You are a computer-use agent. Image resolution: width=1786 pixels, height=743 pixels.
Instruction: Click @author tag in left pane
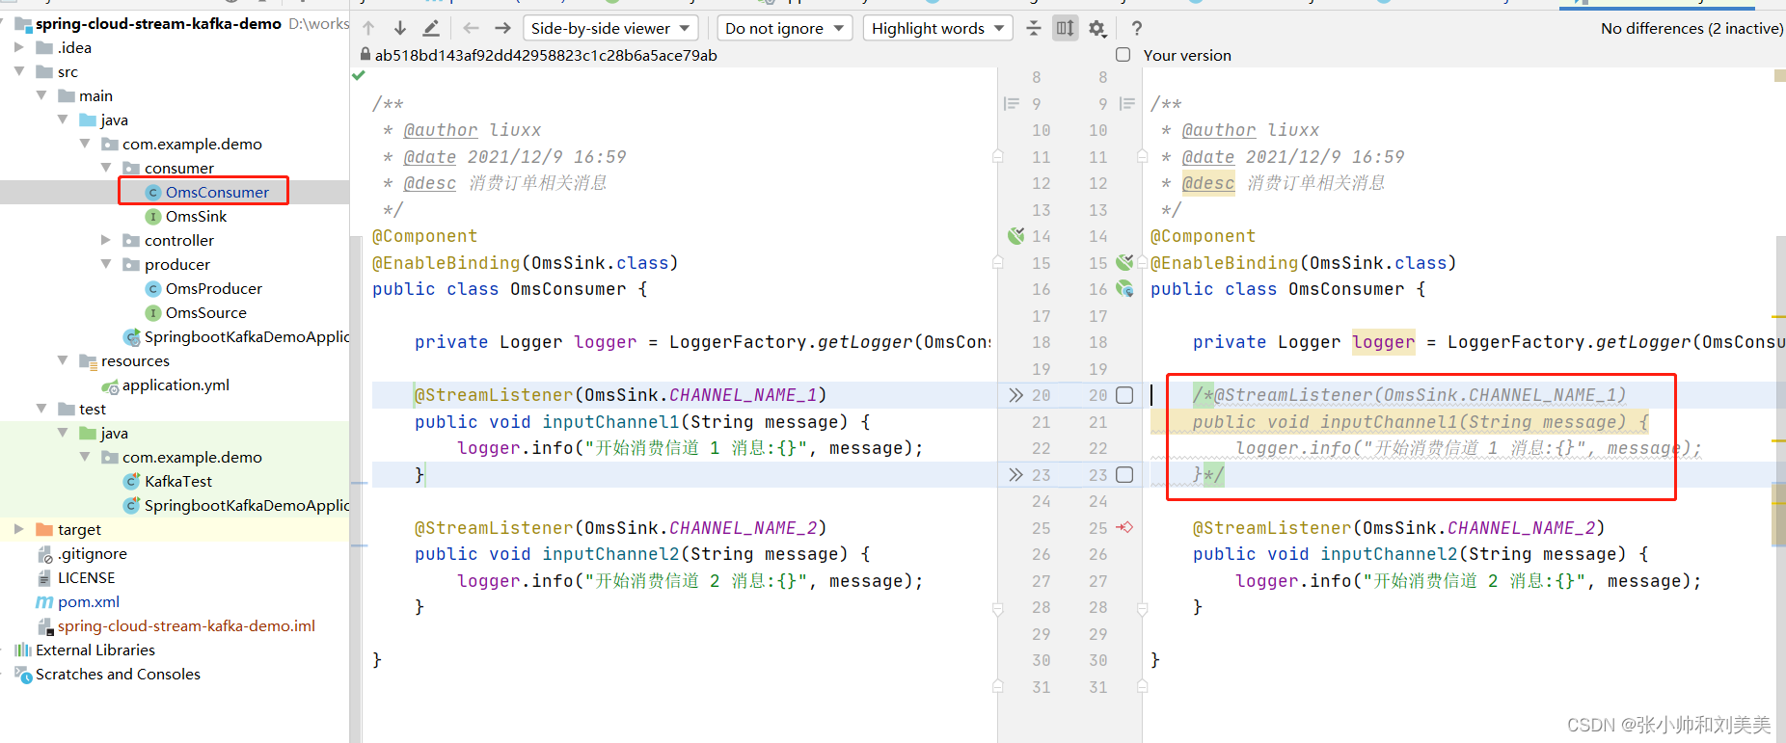(x=441, y=130)
